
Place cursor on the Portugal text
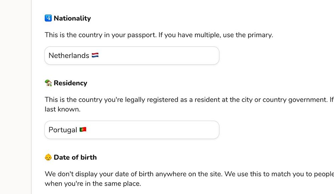[63, 130]
